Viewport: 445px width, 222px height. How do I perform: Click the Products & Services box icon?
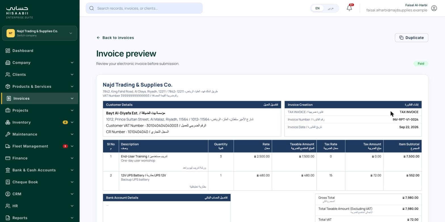8,86
